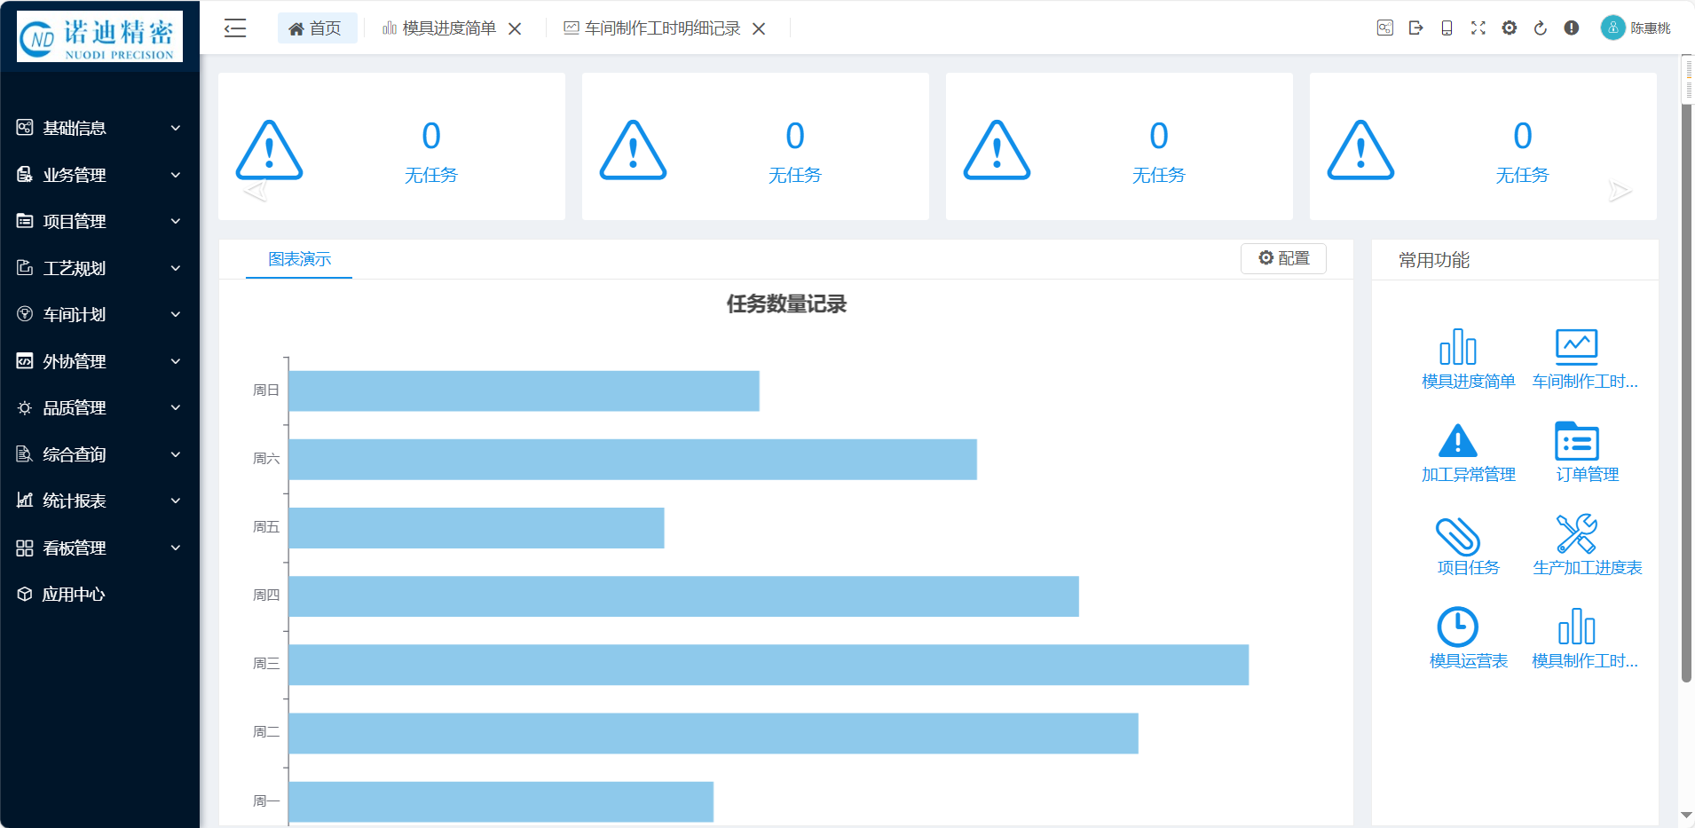This screenshot has height=828, width=1695.
Task: Click the 周三 bar in the chart
Action: coord(768,665)
